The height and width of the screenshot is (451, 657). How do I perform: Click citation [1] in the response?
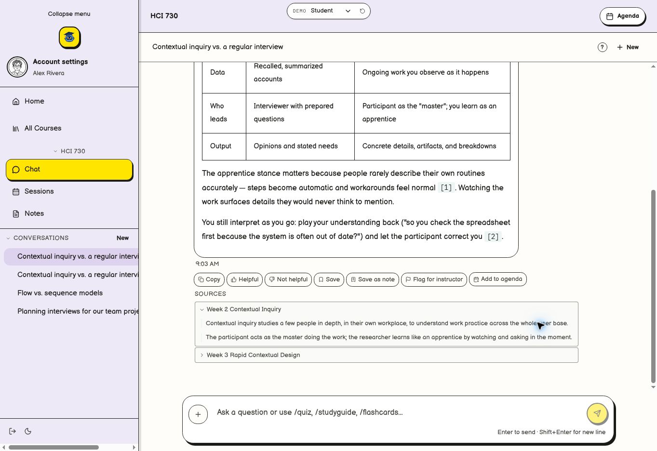(x=446, y=188)
